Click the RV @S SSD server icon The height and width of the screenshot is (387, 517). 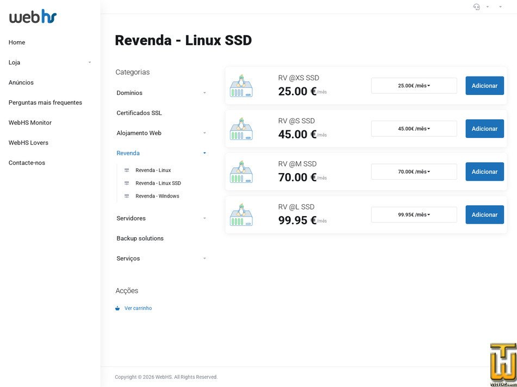pyautogui.click(x=241, y=129)
